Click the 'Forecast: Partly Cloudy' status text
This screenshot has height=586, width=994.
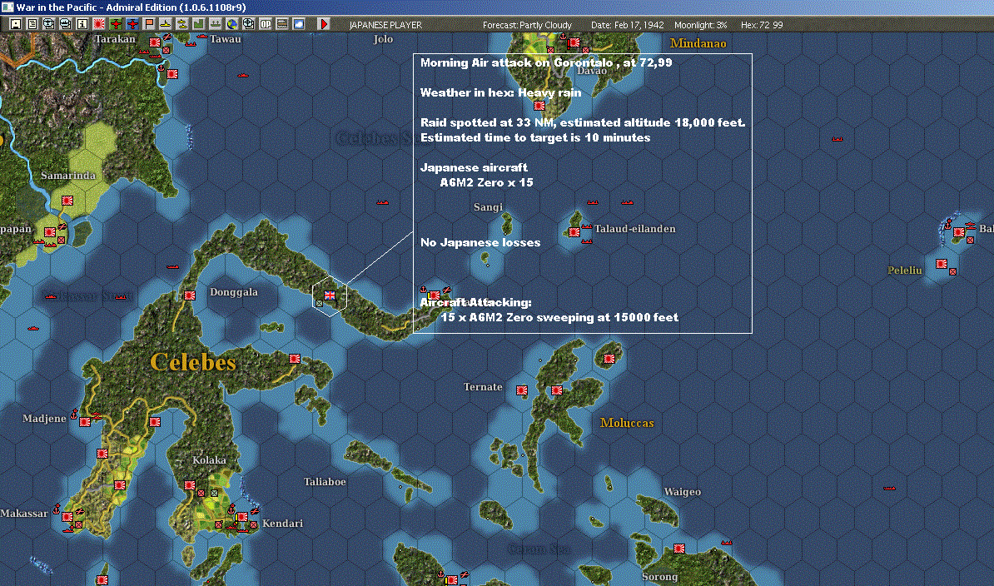point(528,25)
